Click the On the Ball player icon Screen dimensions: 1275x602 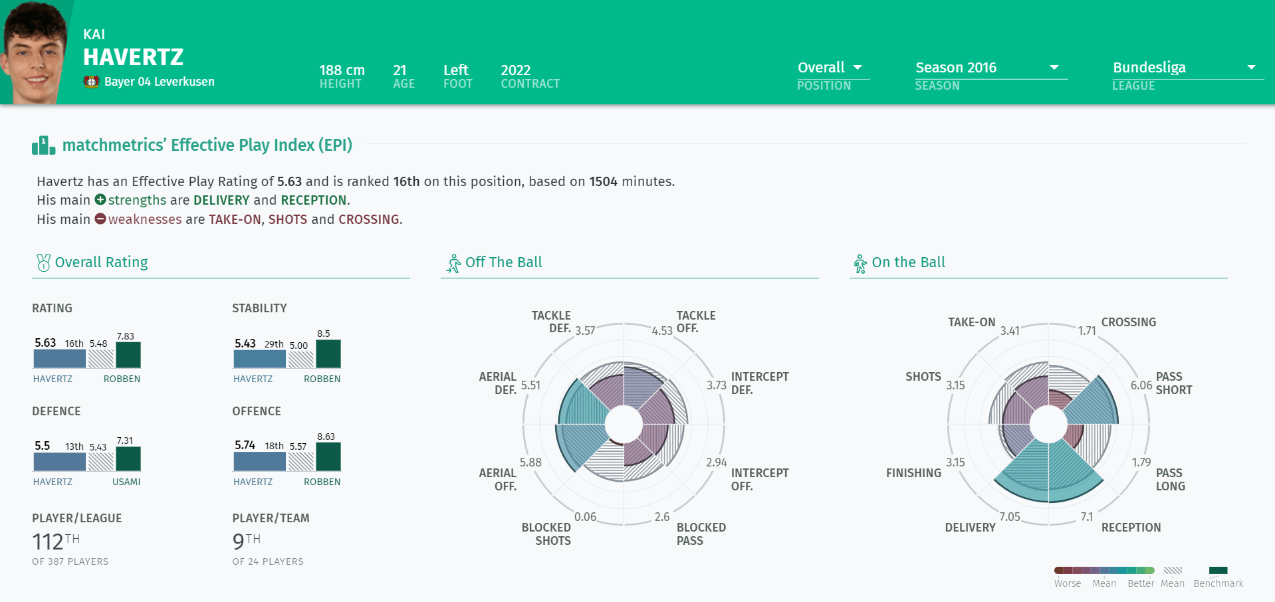tap(860, 264)
